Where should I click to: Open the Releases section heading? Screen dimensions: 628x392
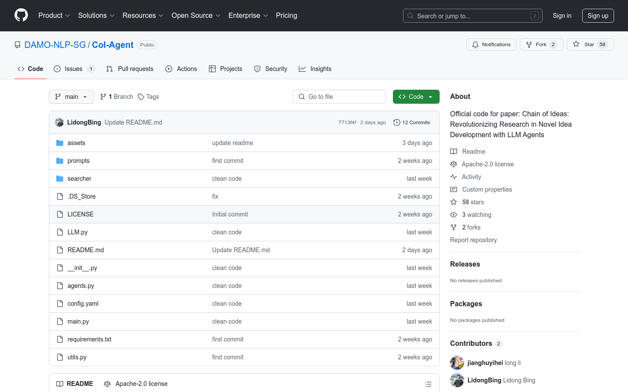point(465,264)
